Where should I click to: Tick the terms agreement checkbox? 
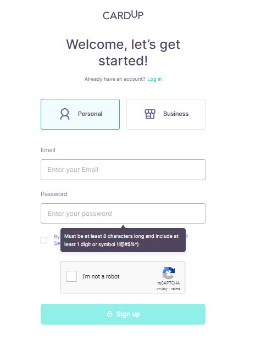(x=44, y=240)
